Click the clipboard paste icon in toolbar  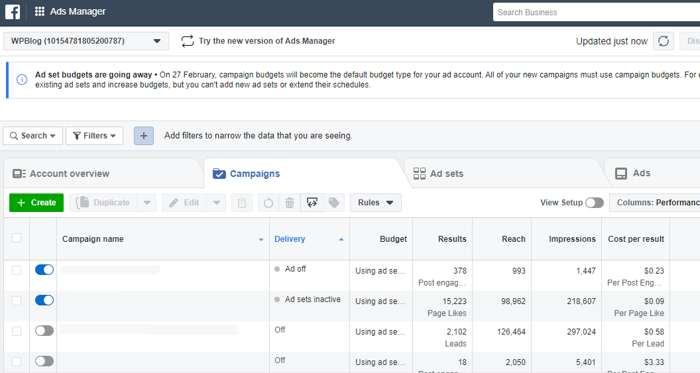pyautogui.click(x=242, y=203)
